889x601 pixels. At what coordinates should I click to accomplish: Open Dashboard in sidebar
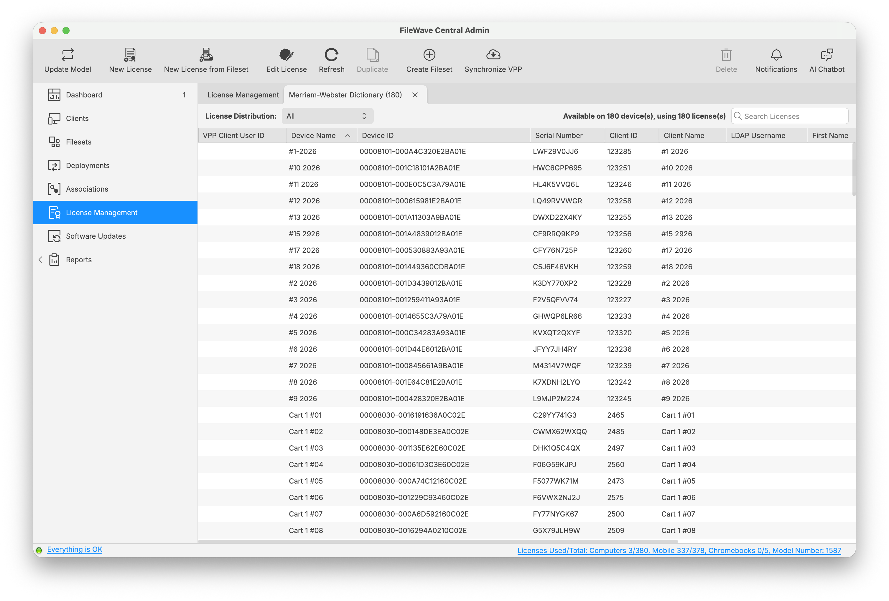(x=115, y=95)
